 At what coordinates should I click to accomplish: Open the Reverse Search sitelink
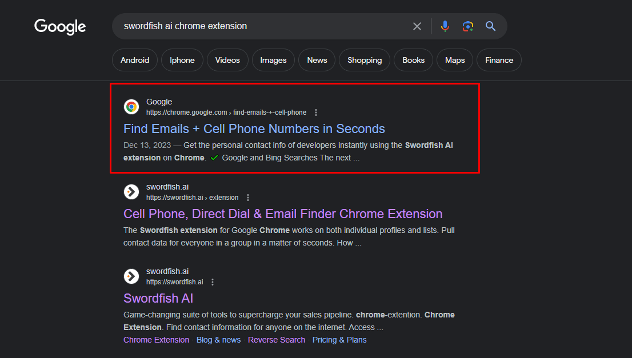[277, 340]
